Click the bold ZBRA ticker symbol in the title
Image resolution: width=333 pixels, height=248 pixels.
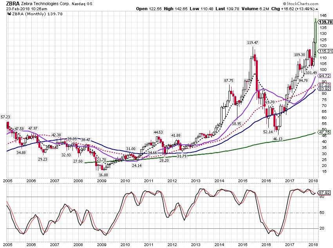click(13, 4)
